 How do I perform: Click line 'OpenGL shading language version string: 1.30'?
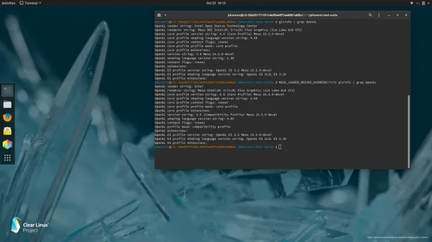coord(194,58)
